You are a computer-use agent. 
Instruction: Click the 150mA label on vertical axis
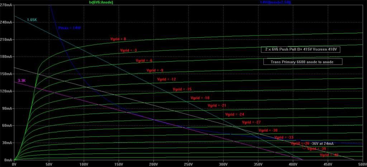[x=7, y=74]
